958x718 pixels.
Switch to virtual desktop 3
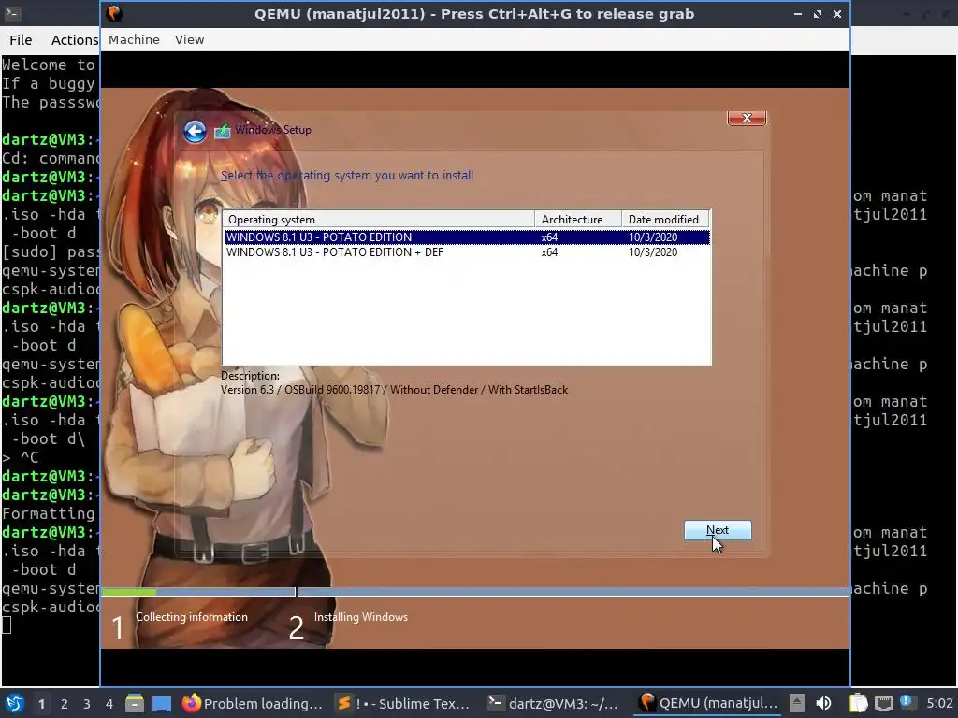pyautogui.click(x=87, y=704)
